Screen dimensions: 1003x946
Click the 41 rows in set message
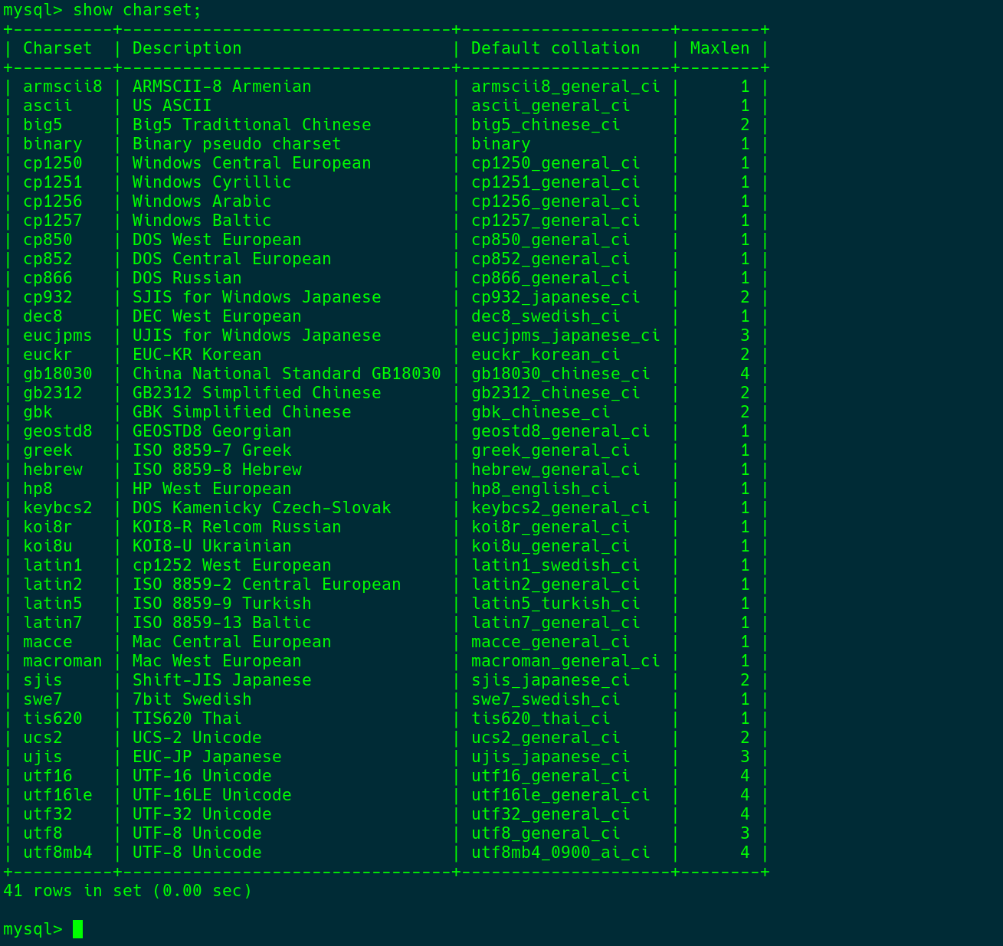click(x=127, y=890)
